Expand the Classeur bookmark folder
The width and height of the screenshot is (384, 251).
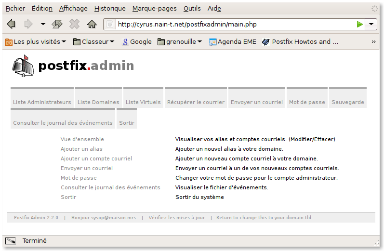93,42
